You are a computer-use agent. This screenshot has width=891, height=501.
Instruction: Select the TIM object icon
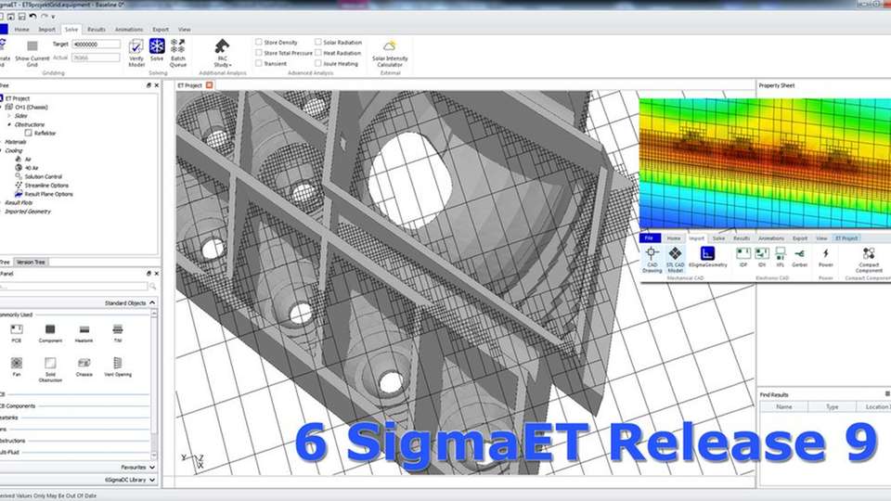point(118,328)
